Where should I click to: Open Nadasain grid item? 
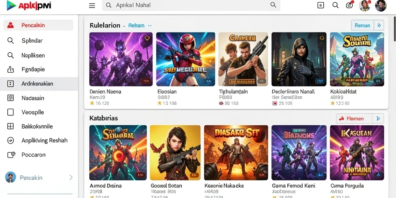[x=38, y=98]
